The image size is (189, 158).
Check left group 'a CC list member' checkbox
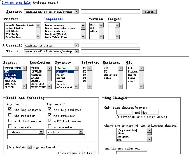coord(10,120)
